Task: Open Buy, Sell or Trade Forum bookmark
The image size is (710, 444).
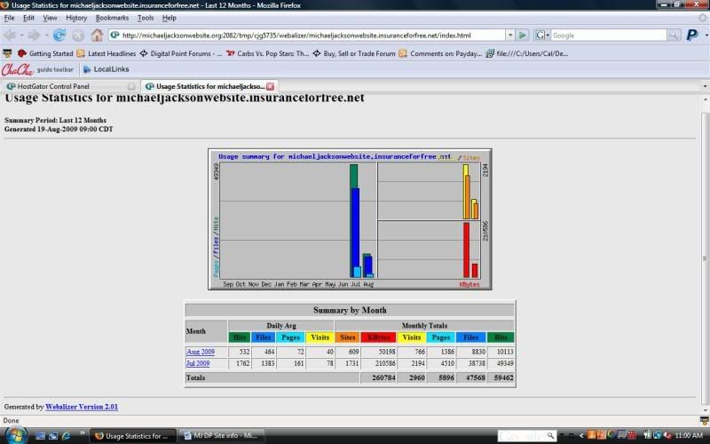Action: coord(354,53)
